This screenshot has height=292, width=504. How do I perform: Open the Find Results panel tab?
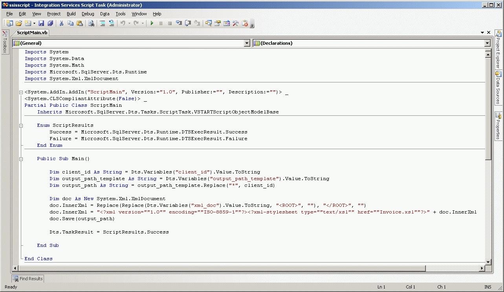point(27,279)
